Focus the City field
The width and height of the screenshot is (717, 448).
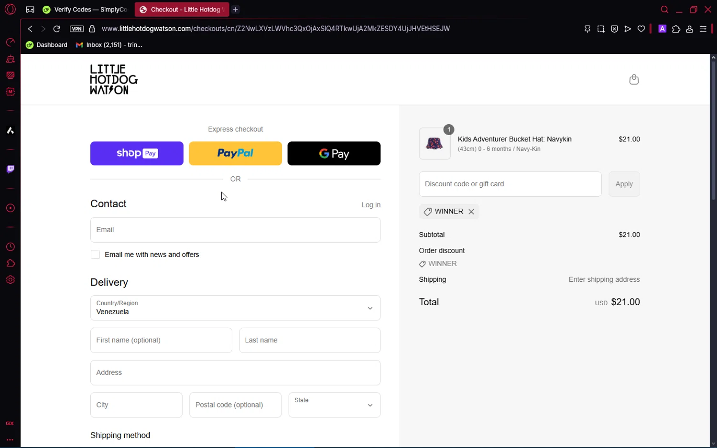tap(136, 405)
